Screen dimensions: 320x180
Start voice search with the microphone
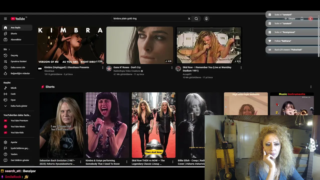[206, 18]
